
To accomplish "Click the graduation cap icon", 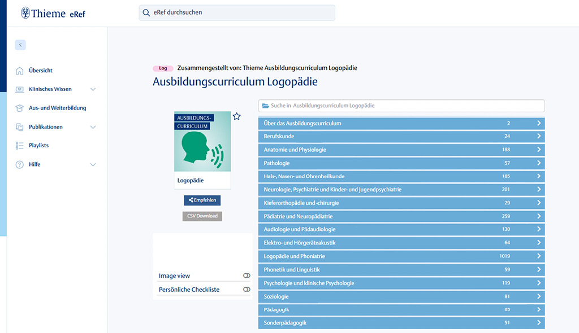I will tap(20, 108).
